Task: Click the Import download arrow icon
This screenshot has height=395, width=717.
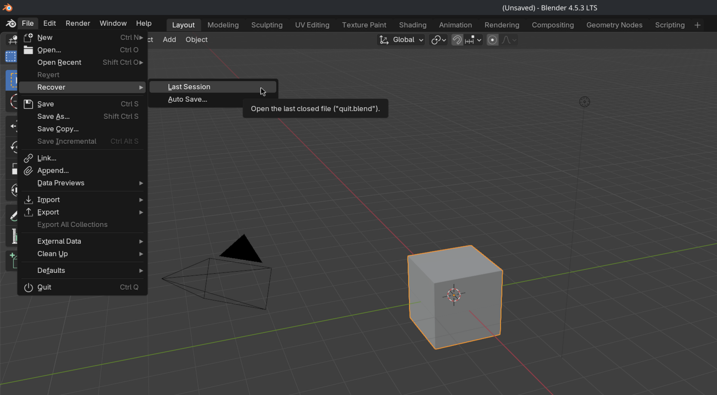Action: (x=28, y=199)
